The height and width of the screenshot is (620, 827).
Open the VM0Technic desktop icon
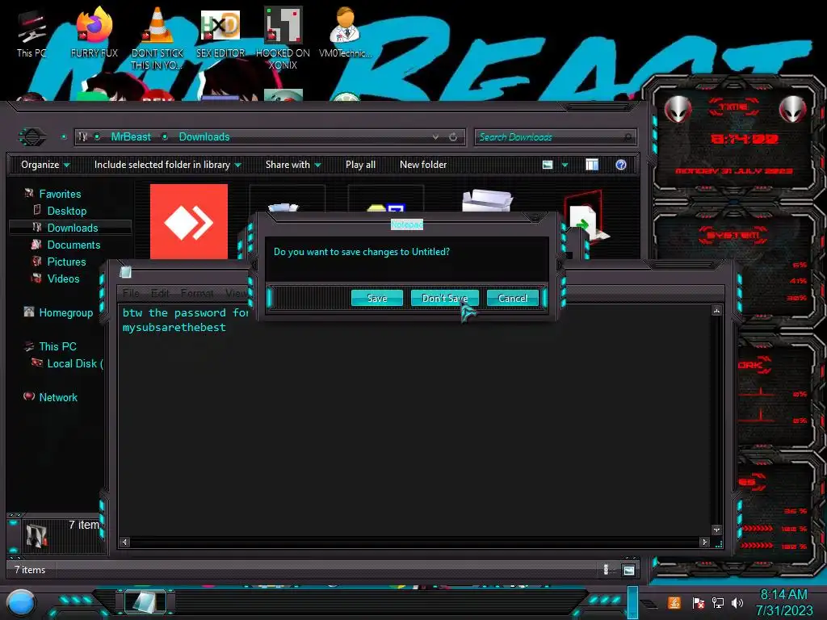point(346,32)
